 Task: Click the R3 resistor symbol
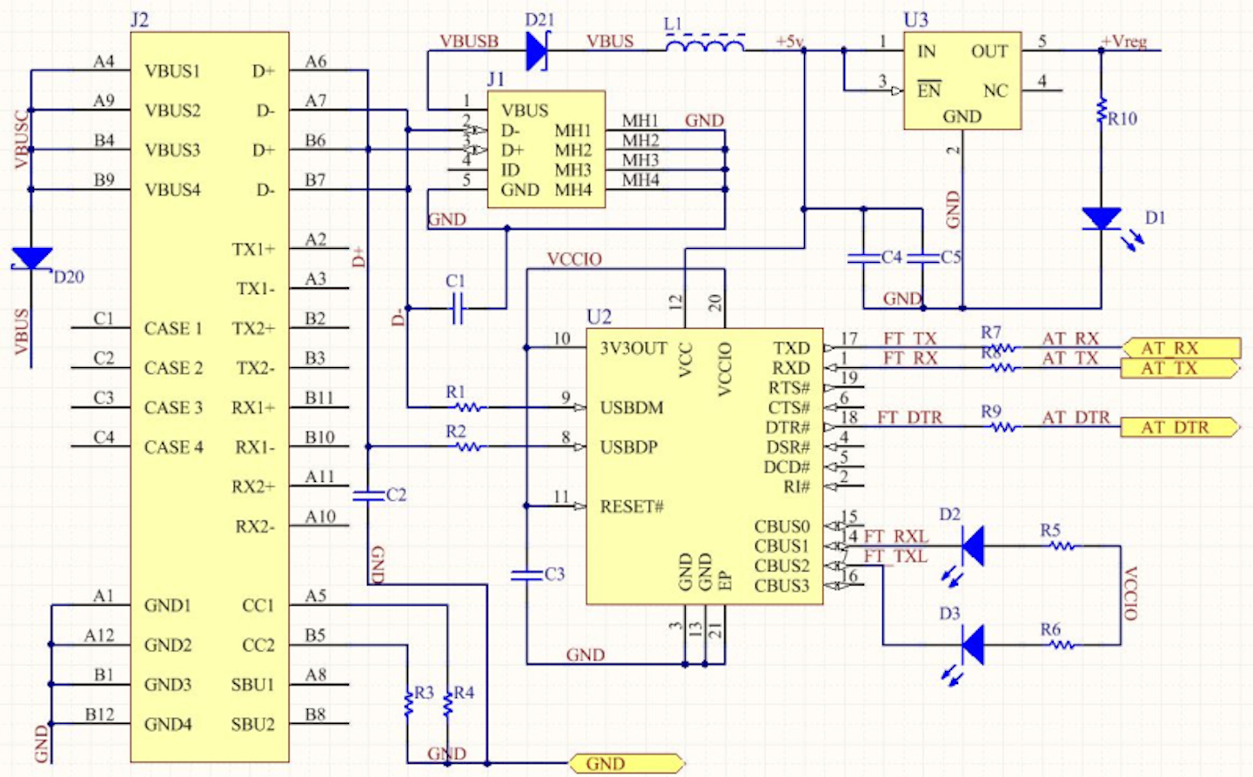point(407,703)
